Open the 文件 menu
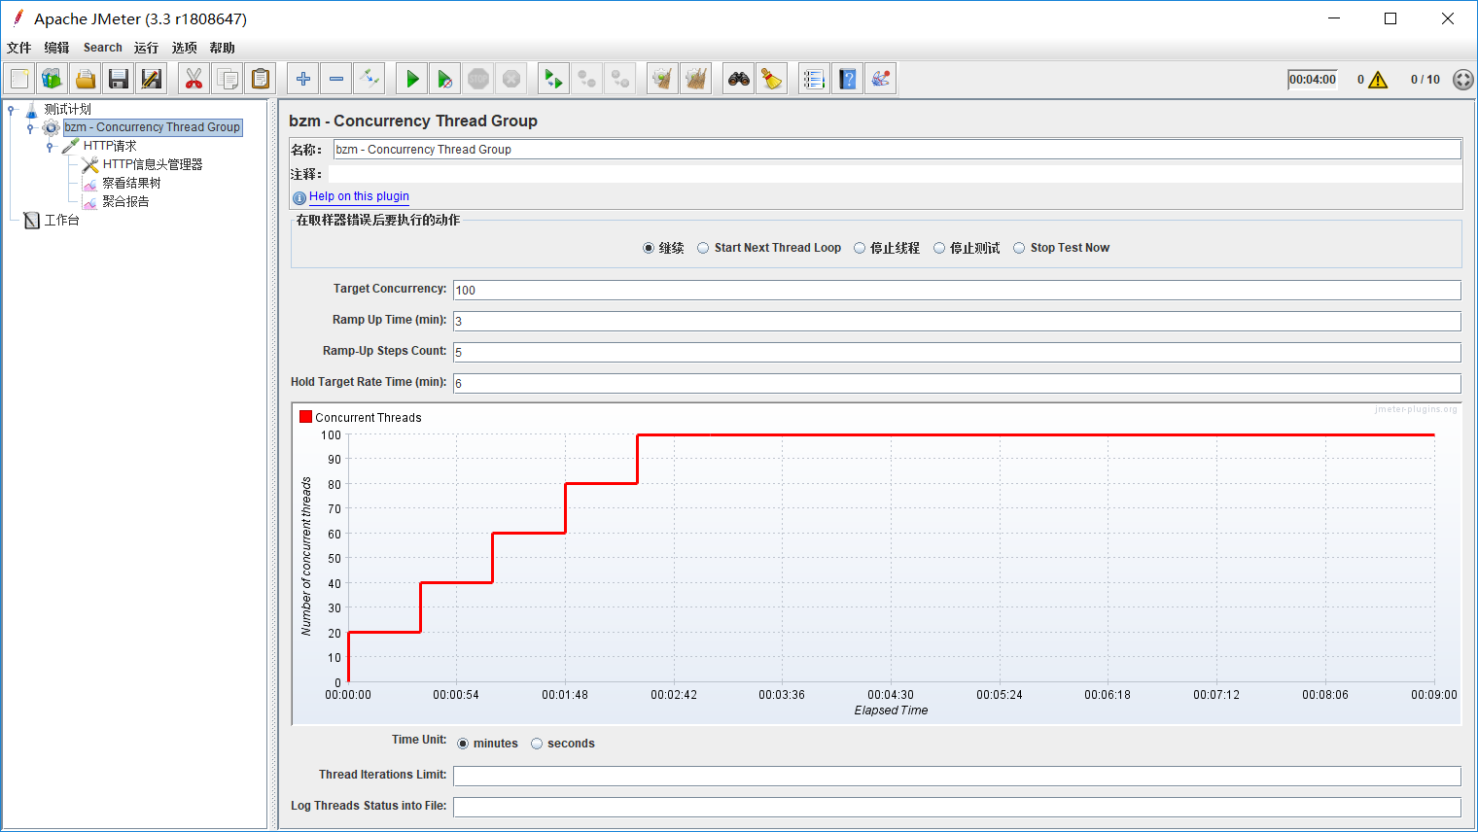The height and width of the screenshot is (832, 1478). (18, 48)
